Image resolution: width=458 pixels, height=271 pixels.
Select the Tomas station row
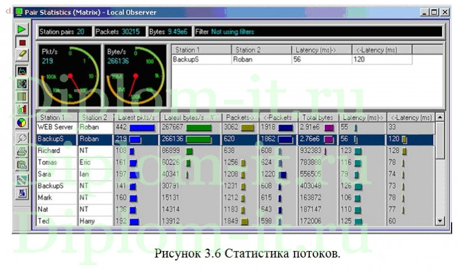(x=235, y=163)
